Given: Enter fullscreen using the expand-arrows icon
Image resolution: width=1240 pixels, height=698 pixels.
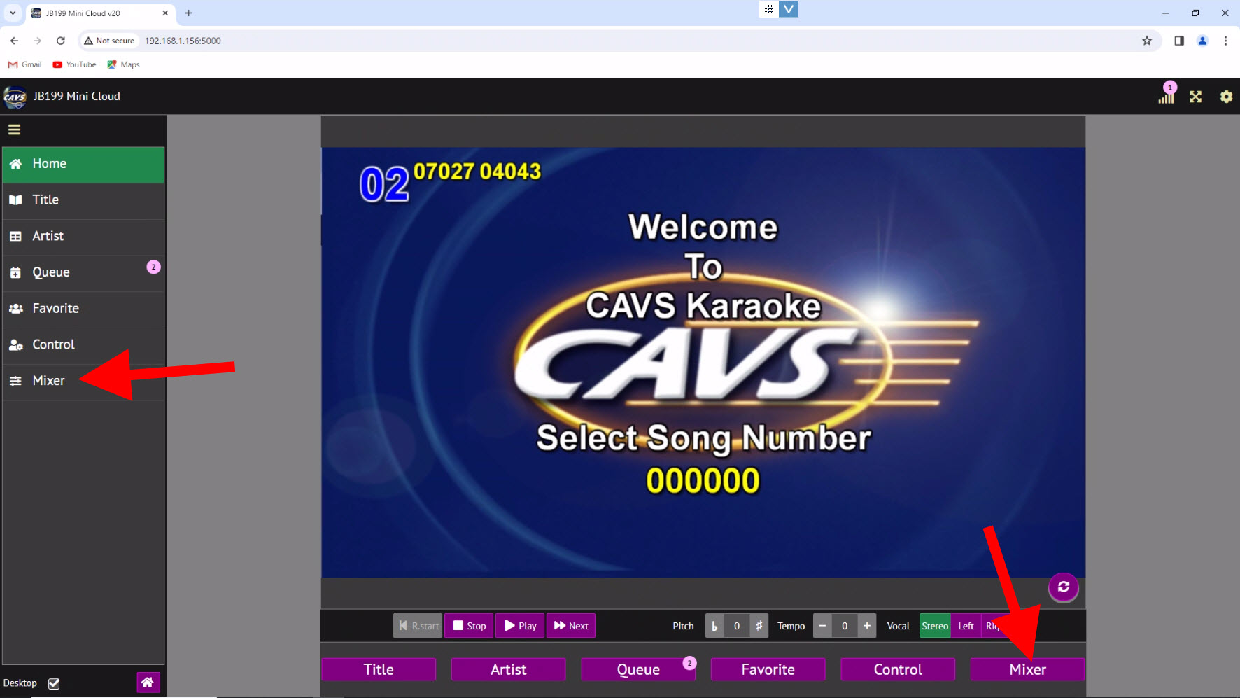Looking at the screenshot, I should click(x=1196, y=97).
